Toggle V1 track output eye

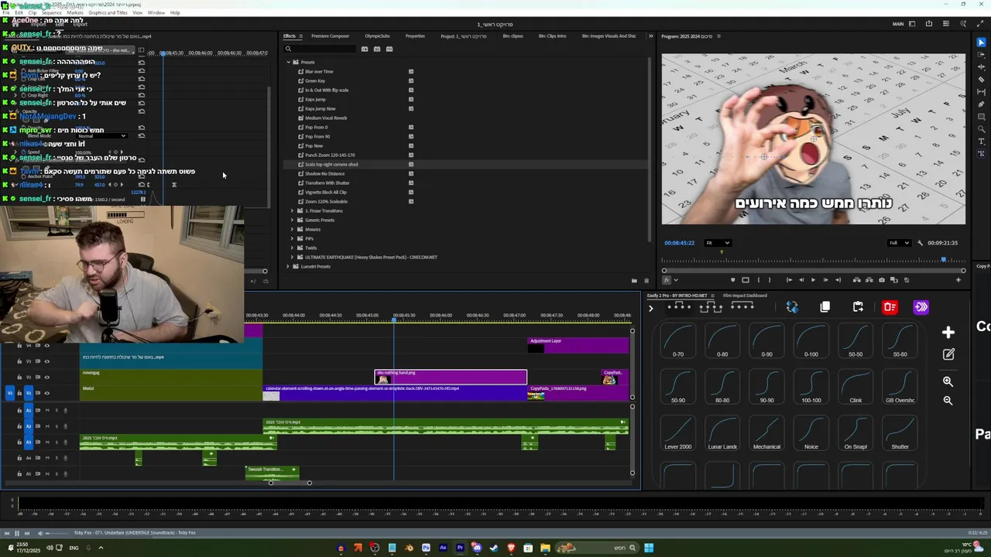(x=46, y=393)
